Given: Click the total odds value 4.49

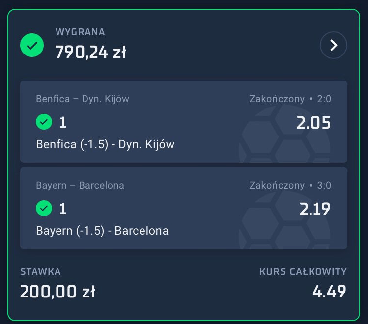Looking at the screenshot, I should pyautogui.click(x=329, y=292).
